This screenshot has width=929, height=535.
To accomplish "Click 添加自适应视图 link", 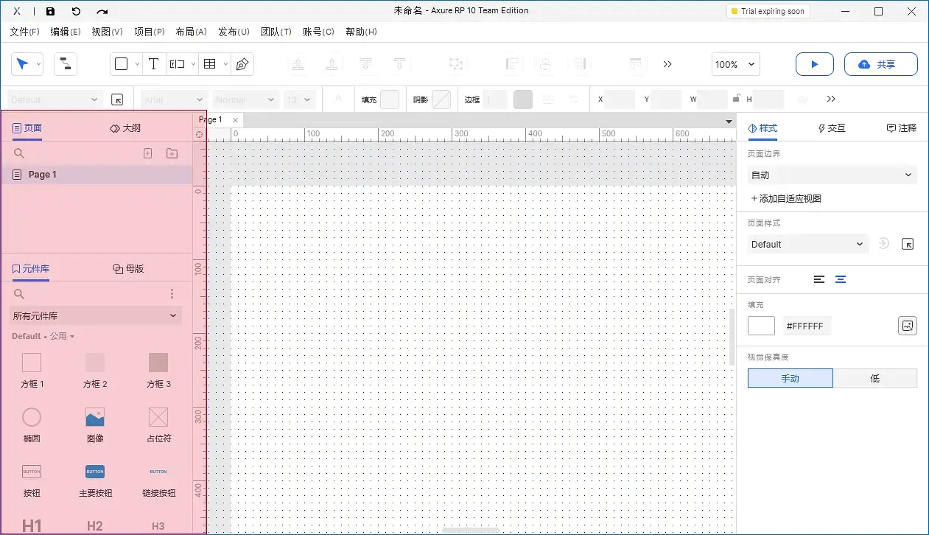I will (x=785, y=198).
